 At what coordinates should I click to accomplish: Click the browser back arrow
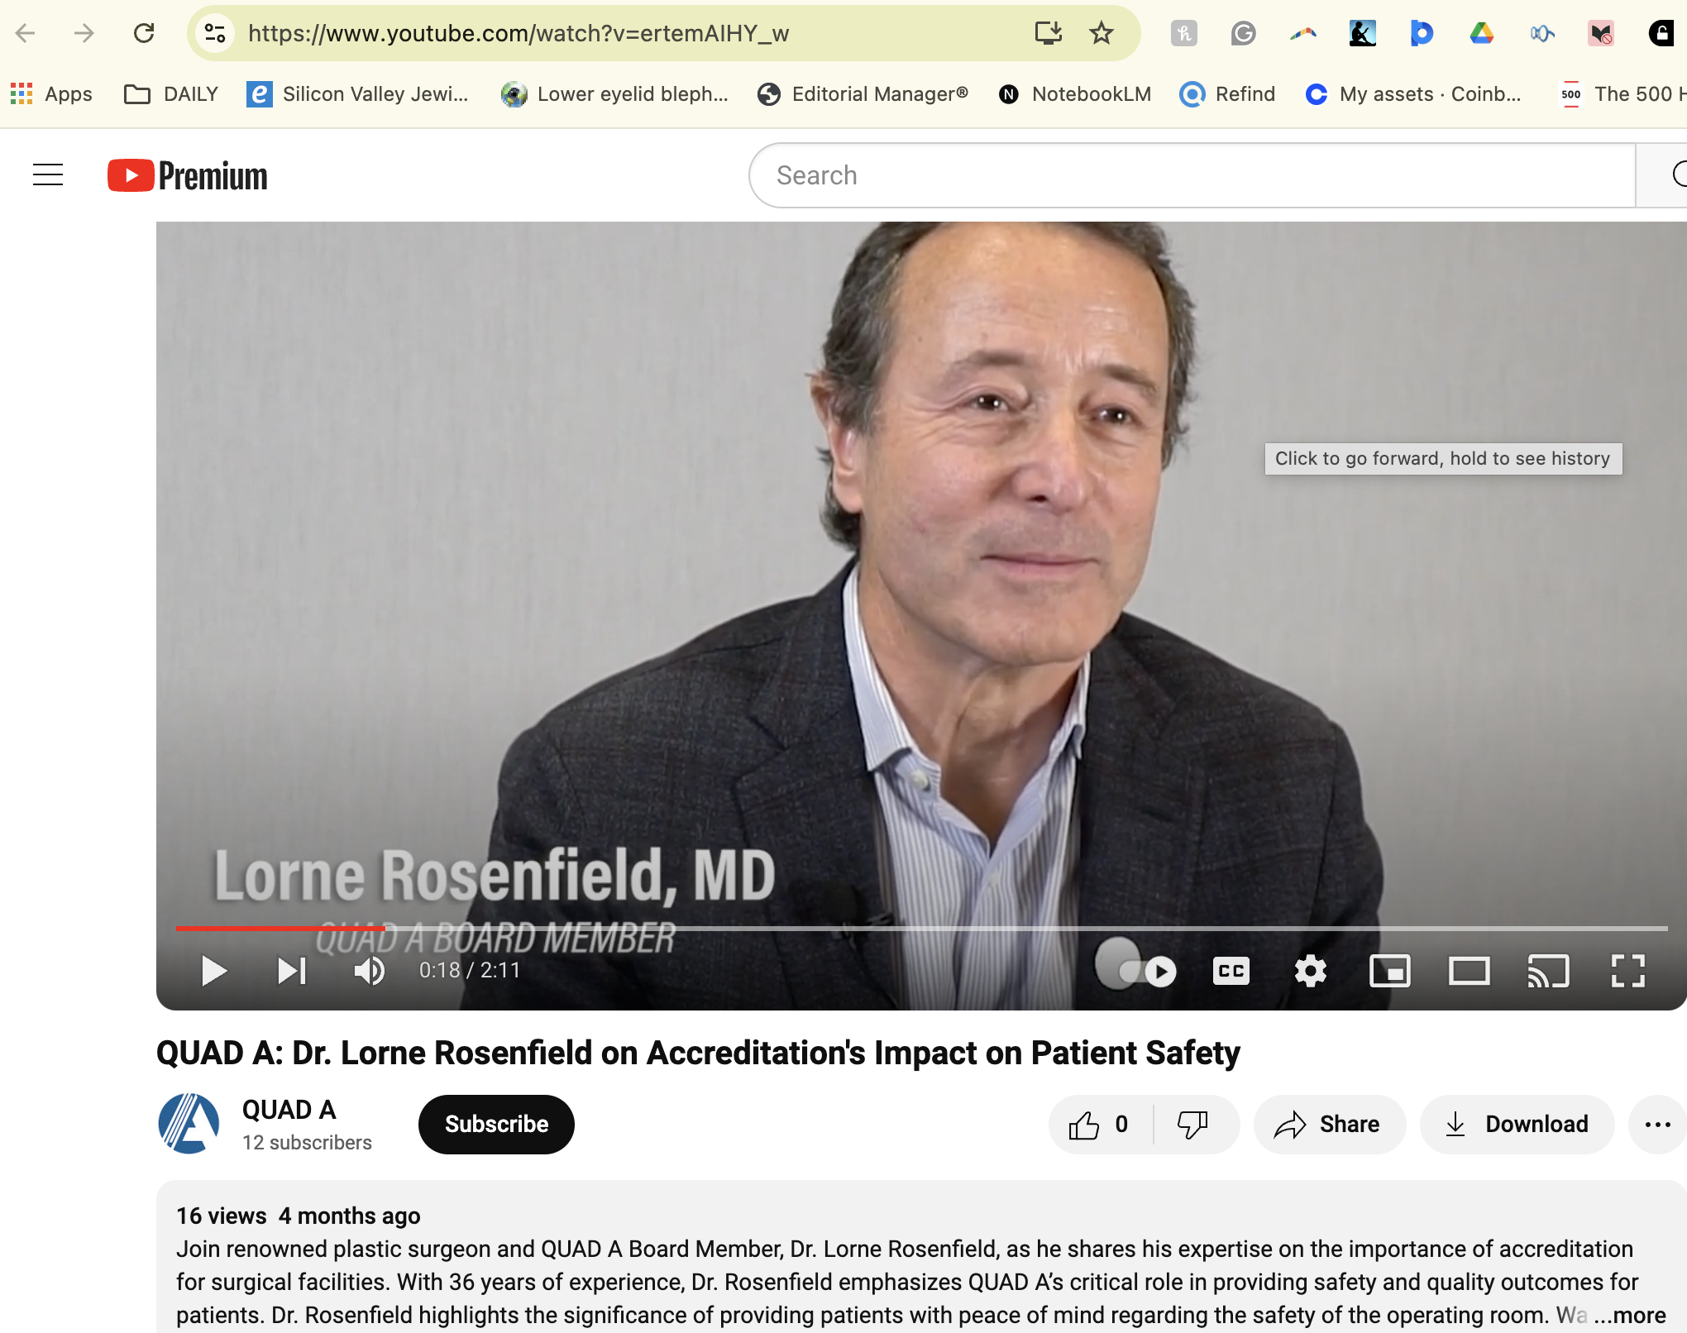26,33
